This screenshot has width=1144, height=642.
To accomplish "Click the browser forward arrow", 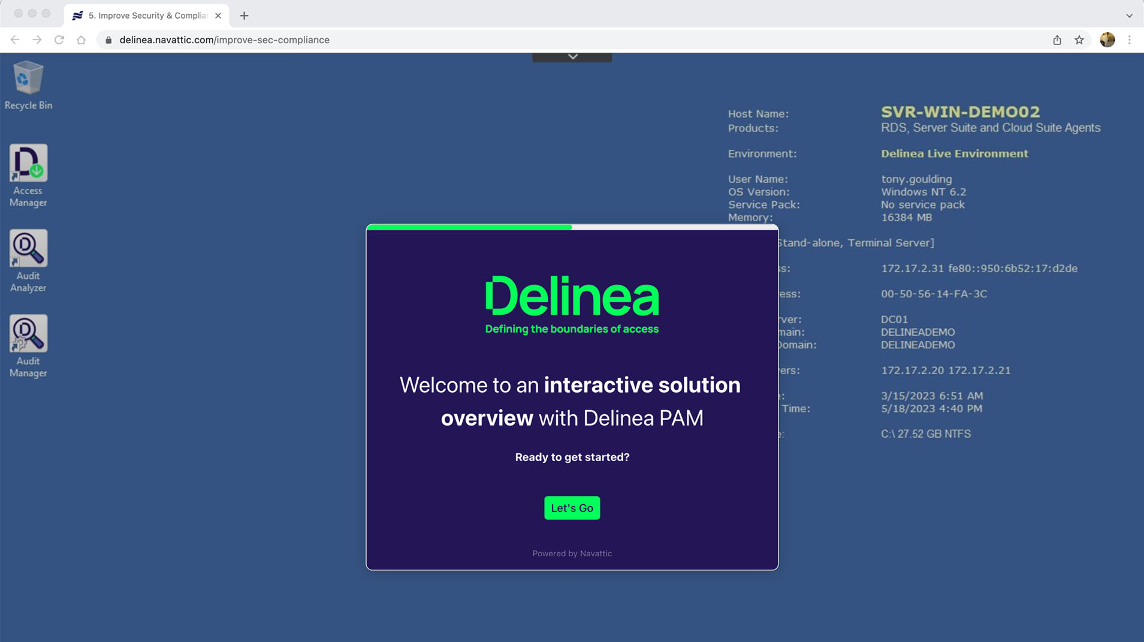I will 37,40.
